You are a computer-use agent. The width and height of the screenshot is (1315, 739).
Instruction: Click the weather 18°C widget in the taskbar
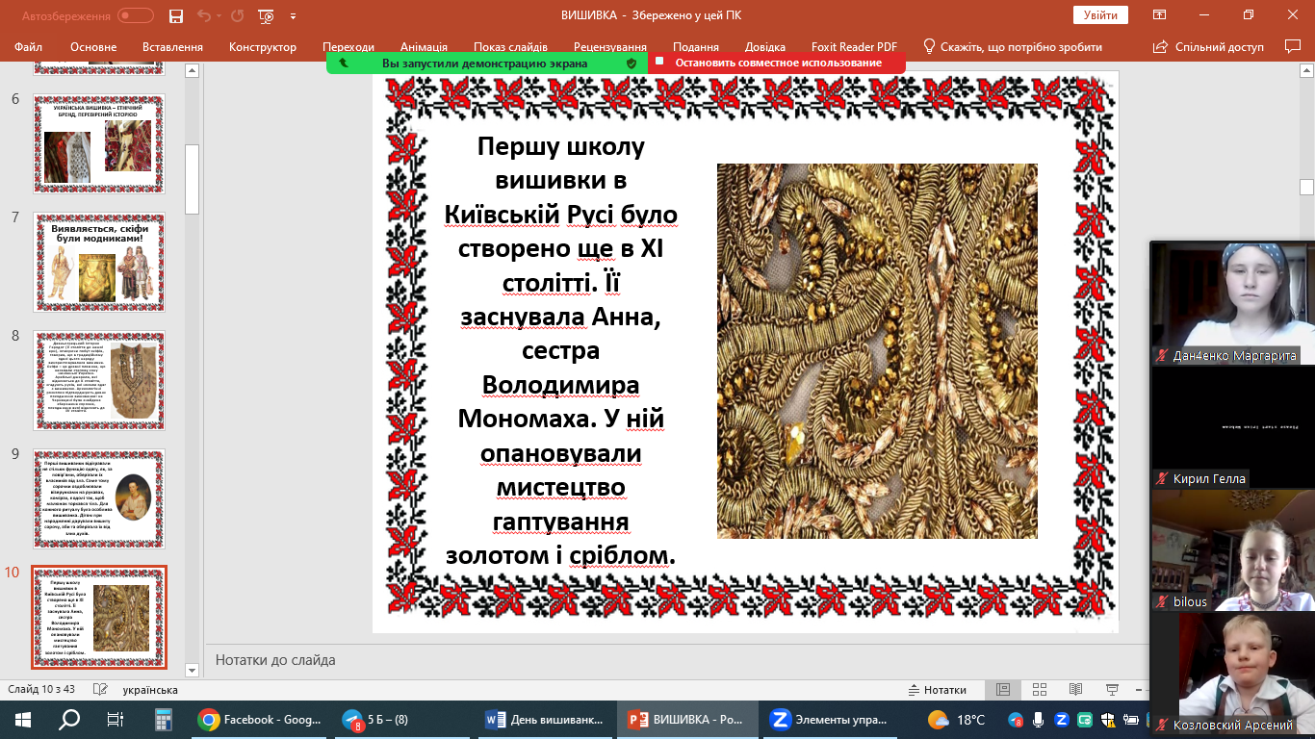click(x=956, y=719)
